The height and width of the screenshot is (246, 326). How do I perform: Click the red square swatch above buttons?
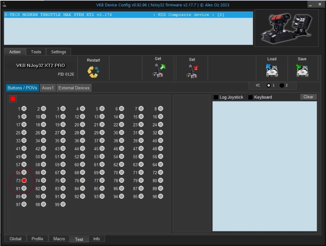pyautogui.click(x=13, y=99)
